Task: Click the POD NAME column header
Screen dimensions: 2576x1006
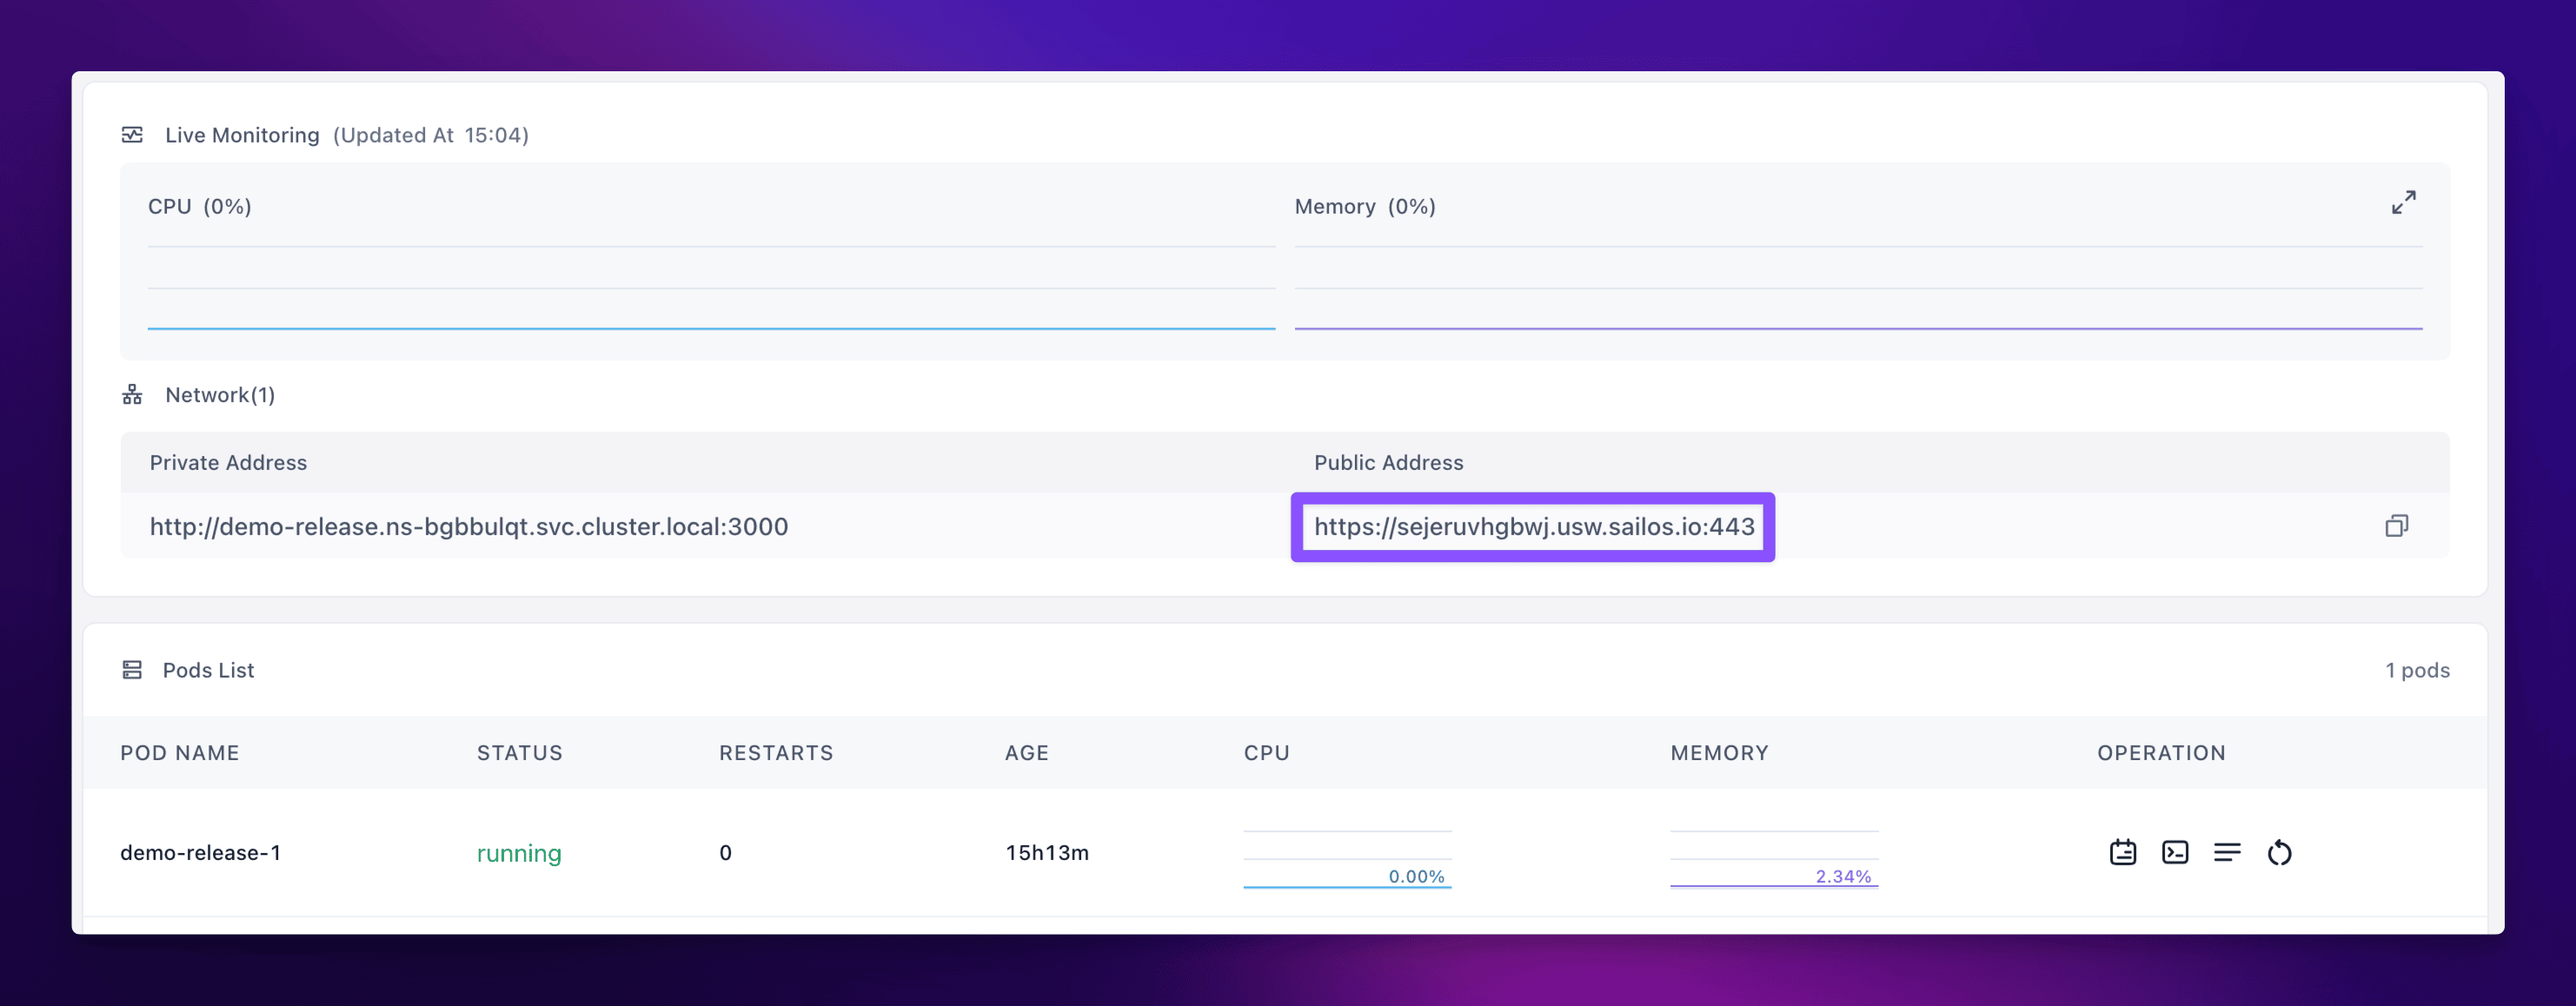Action: tap(180, 753)
